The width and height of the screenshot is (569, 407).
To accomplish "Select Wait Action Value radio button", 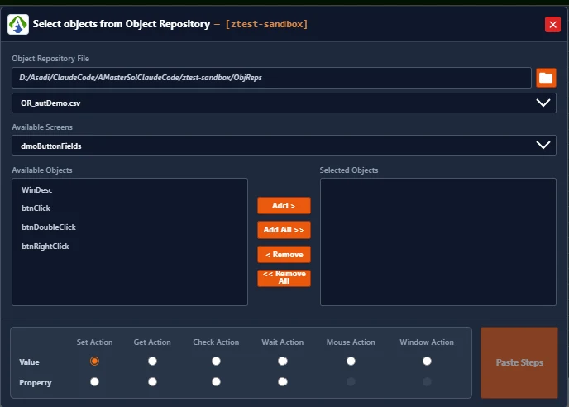I will click(x=283, y=362).
